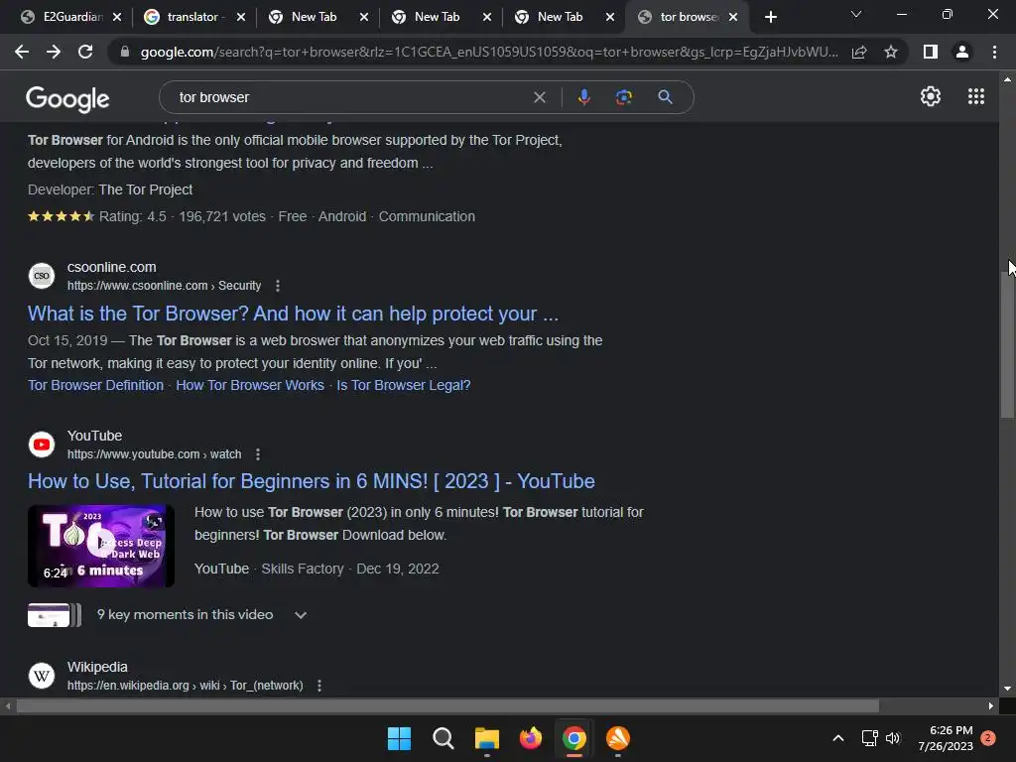Go back to the previous page
This screenshot has height=762, width=1016.
(x=22, y=52)
